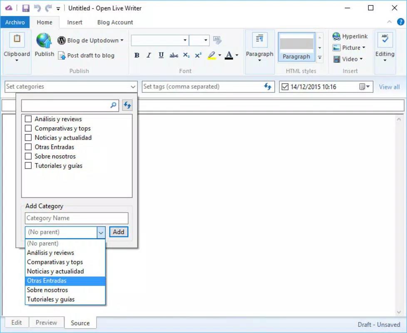
Task: Toggle the parent category combo arrow
Action: (101, 232)
